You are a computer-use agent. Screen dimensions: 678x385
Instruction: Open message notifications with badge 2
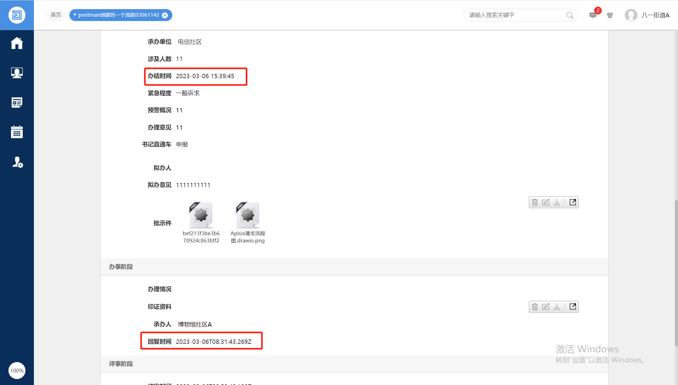click(x=593, y=15)
